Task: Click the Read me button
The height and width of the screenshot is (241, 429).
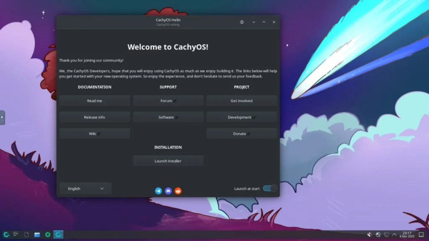Action: tap(95, 100)
